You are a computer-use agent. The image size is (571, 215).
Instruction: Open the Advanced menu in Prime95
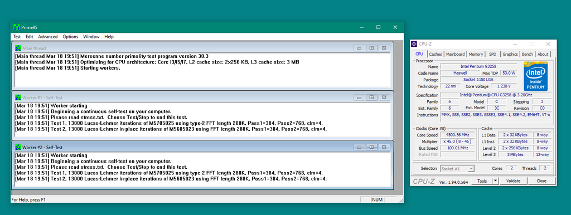pyautogui.click(x=48, y=37)
